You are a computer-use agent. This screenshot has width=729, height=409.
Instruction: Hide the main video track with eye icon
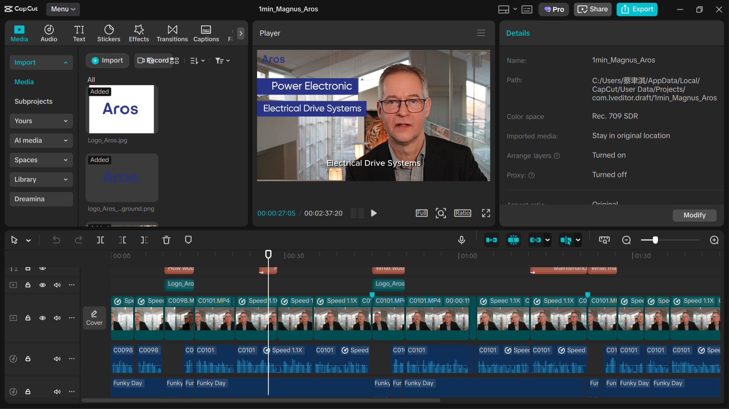[x=43, y=318]
